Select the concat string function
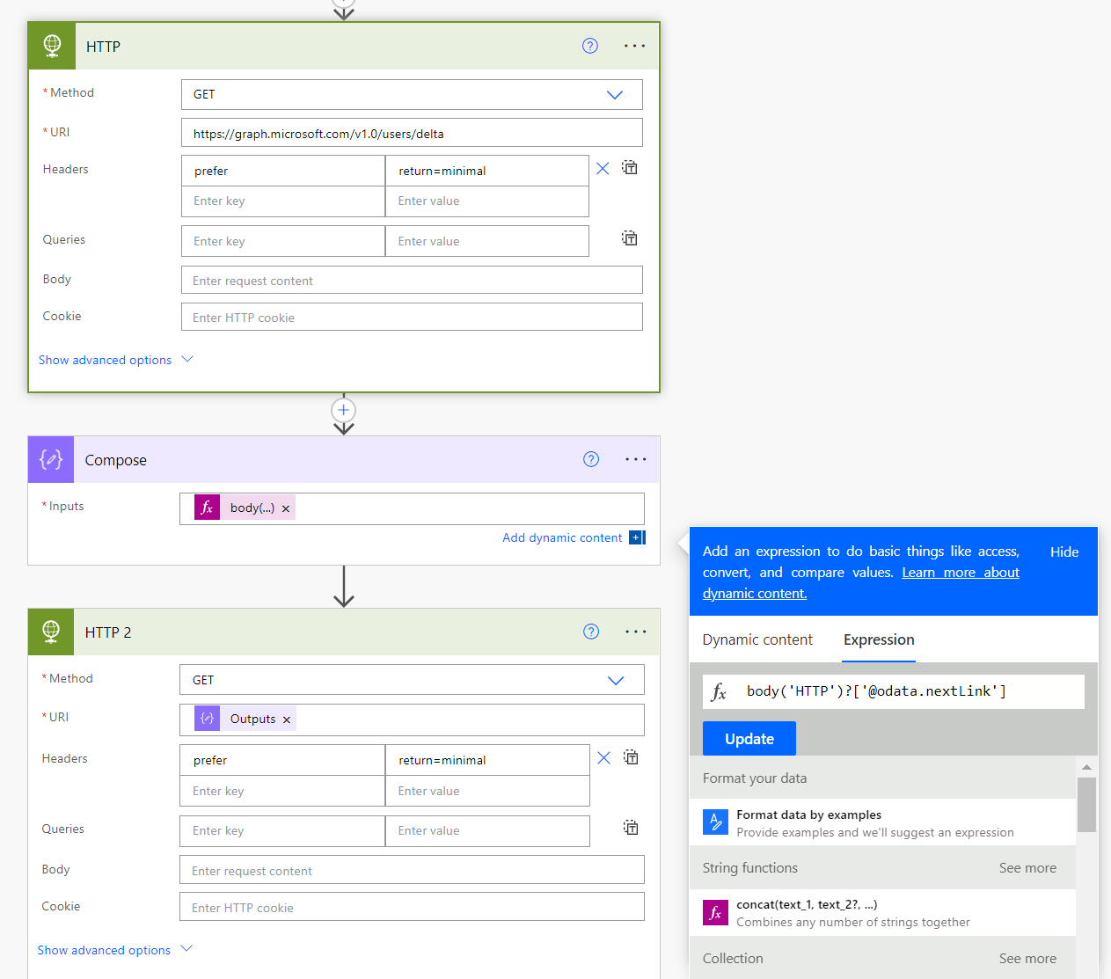1111x979 pixels. 882,913
